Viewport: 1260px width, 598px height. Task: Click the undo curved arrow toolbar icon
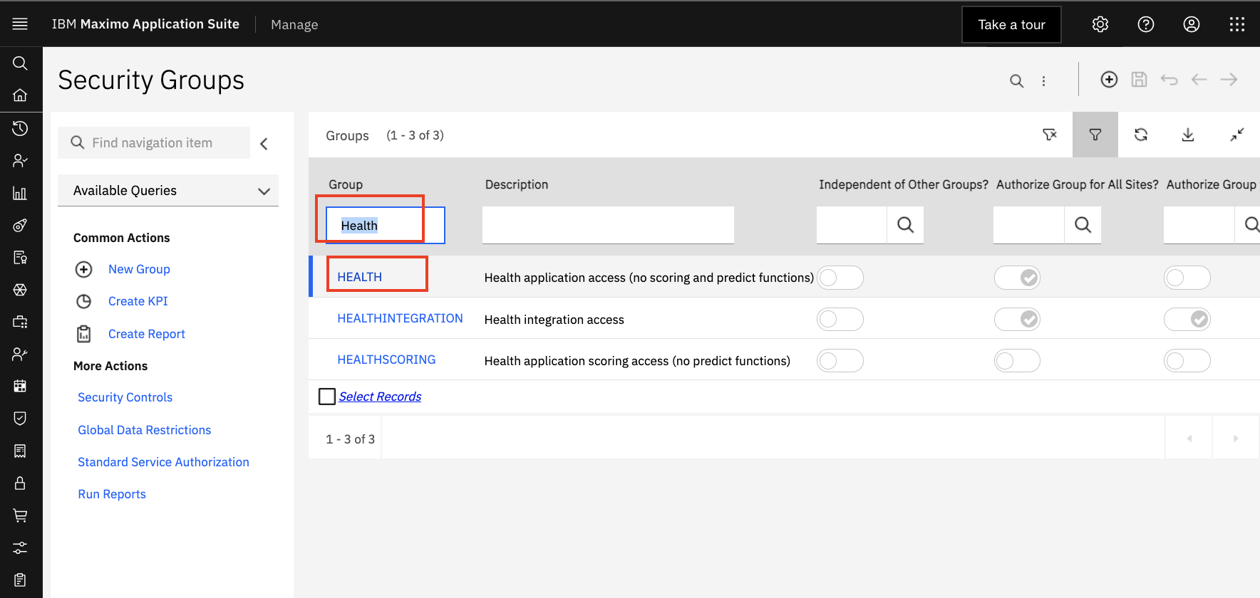click(1169, 79)
